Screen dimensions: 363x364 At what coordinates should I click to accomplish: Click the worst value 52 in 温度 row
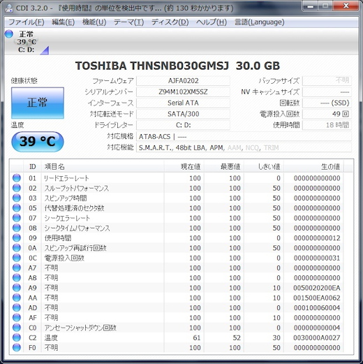[x=237, y=337]
